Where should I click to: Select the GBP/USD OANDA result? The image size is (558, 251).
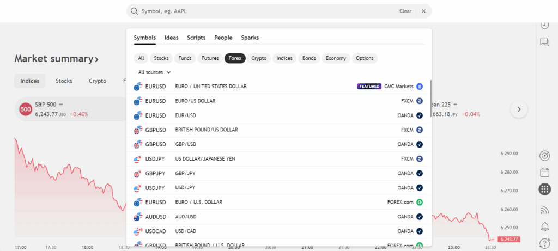tap(278, 144)
